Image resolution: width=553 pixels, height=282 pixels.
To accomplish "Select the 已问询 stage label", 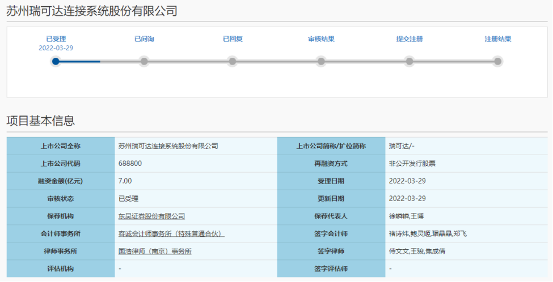I will click(x=144, y=39).
